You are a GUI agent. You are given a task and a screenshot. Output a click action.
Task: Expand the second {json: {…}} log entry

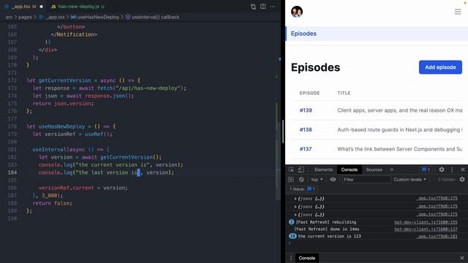click(x=295, y=206)
